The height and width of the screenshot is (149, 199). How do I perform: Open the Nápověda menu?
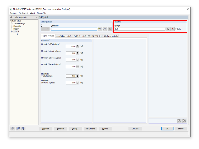[41, 13]
